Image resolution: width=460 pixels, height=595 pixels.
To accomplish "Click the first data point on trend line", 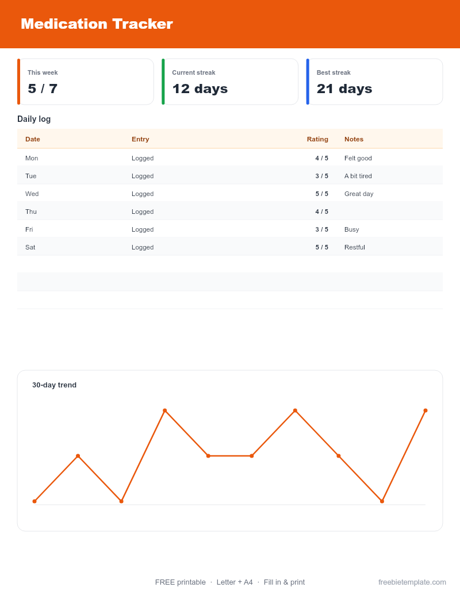I will click(x=34, y=501).
